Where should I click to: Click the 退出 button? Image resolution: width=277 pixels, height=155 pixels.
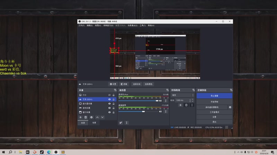[214, 122]
